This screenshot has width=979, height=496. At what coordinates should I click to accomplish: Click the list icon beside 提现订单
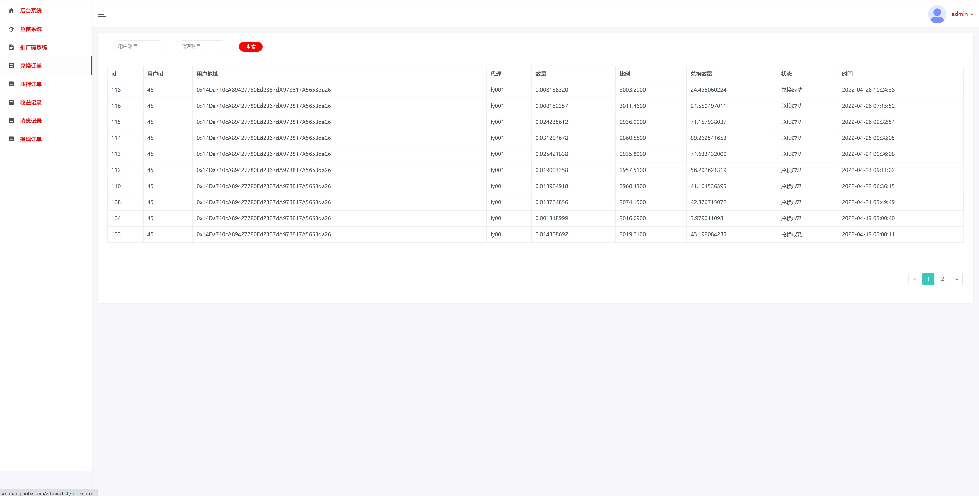pos(11,139)
